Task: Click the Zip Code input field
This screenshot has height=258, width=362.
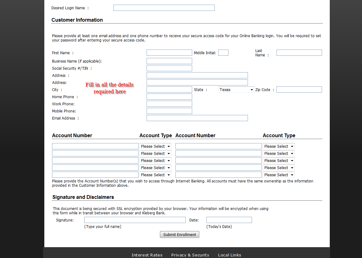Action: [x=299, y=90]
